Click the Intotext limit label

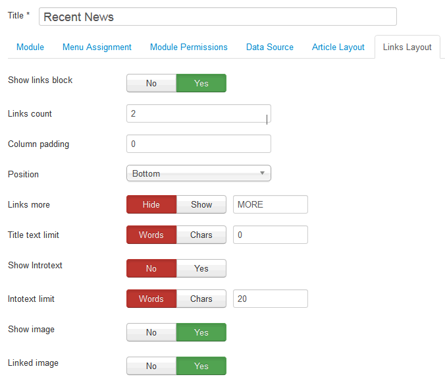click(x=31, y=299)
